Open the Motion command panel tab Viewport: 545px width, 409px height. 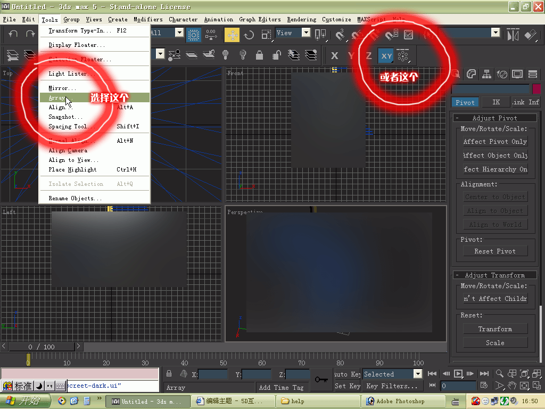click(502, 73)
